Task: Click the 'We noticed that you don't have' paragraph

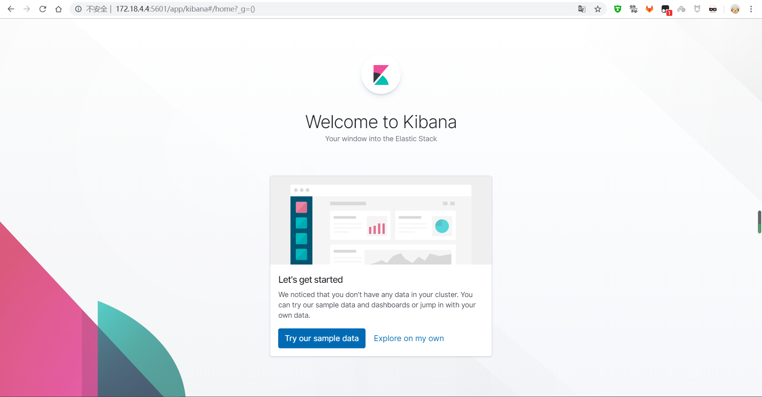Action: [x=377, y=305]
